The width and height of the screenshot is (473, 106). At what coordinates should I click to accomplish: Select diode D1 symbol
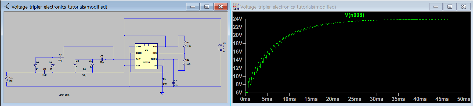pyautogui.click(x=92, y=64)
